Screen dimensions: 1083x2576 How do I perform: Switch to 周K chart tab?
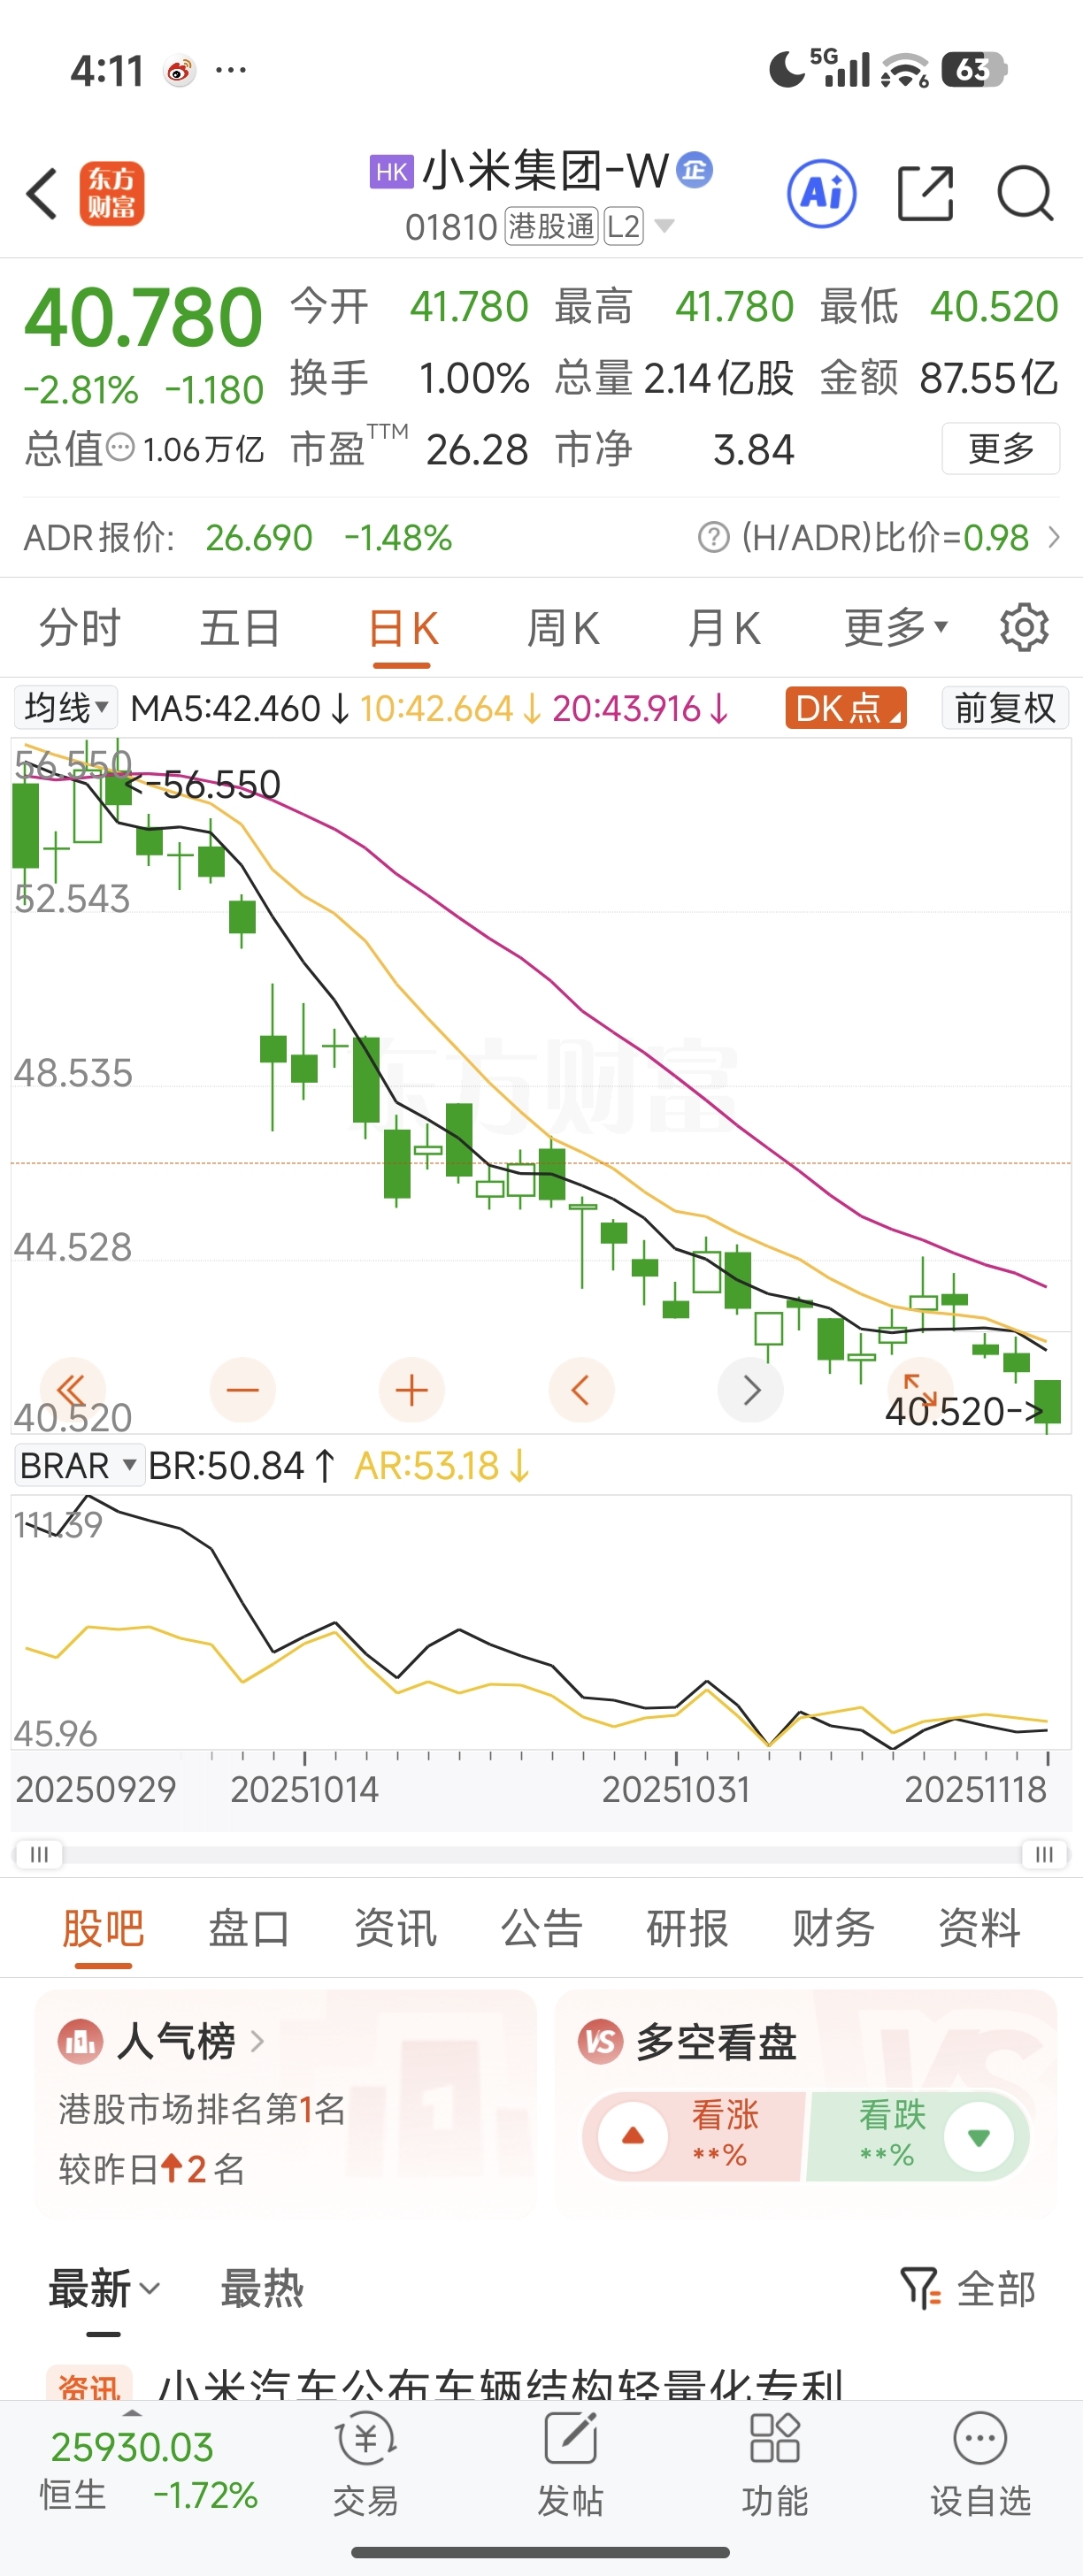(563, 629)
